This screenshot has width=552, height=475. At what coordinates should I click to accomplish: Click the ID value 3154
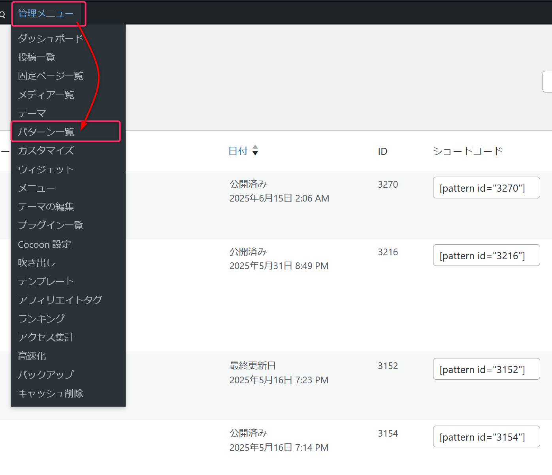point(388,434)
